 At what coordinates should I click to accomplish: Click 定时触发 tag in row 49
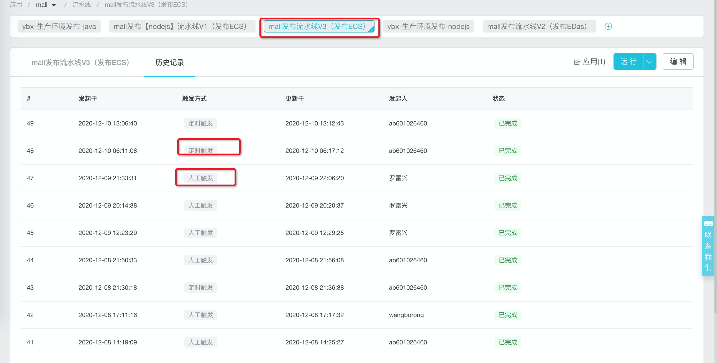[x=200, y=123]
